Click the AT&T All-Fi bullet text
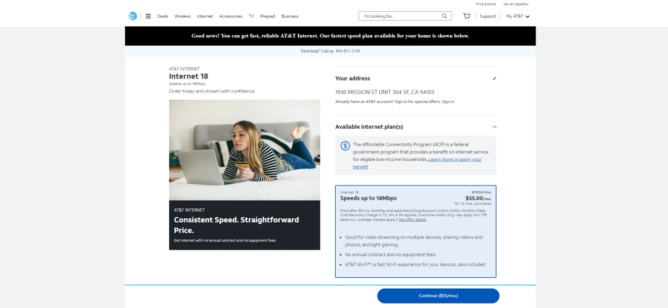Viewport: 668px width, 308px height. [x=415, y=265]
